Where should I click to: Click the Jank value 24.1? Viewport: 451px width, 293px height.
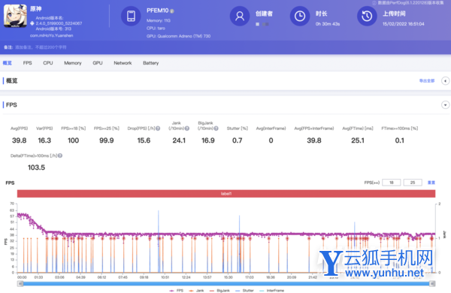coord(179,140)
